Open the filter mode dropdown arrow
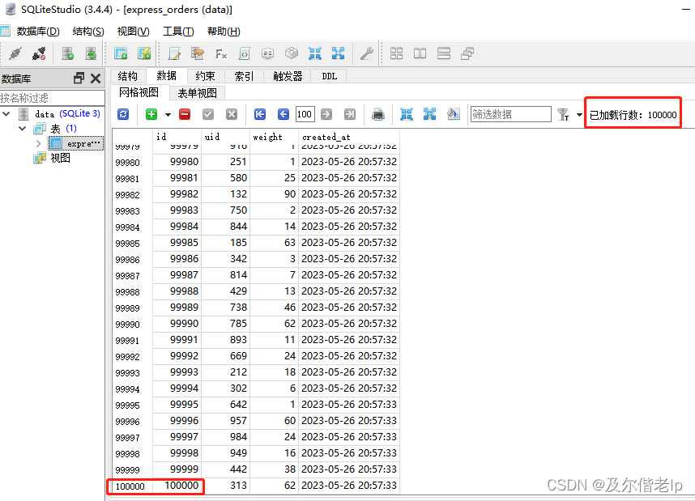Viewport: 695px width, 501px height. click(579, 115)
